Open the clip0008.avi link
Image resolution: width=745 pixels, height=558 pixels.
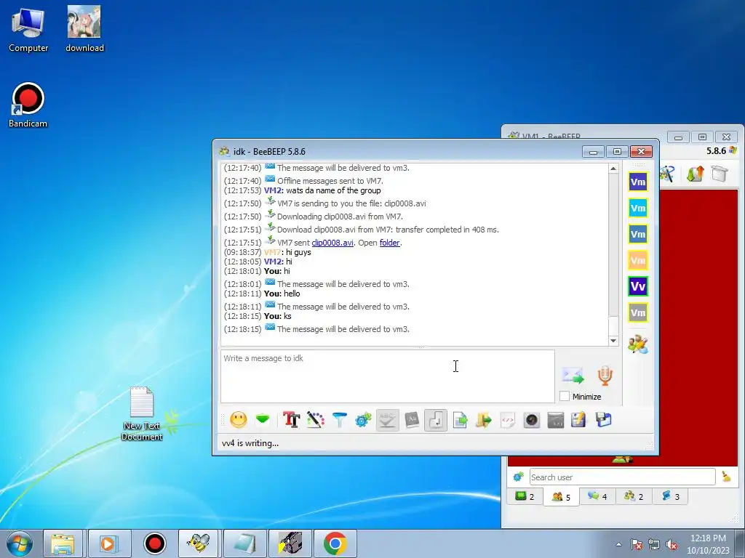click(332, 243)
